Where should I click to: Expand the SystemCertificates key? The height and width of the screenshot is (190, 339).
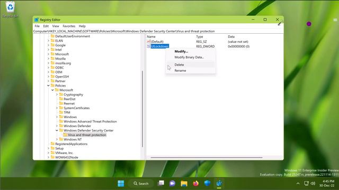point(57,108)
